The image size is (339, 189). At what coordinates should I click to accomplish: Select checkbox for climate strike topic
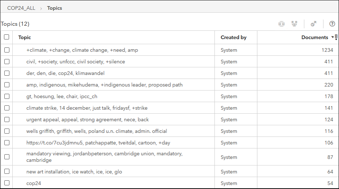7,108
